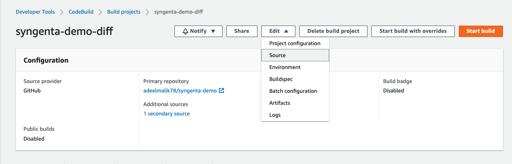Open adeelmalik78/syngenta-demo repository link
Viewport: 512px width, 164px height.
pyautogui.click(x=180, y=91)
